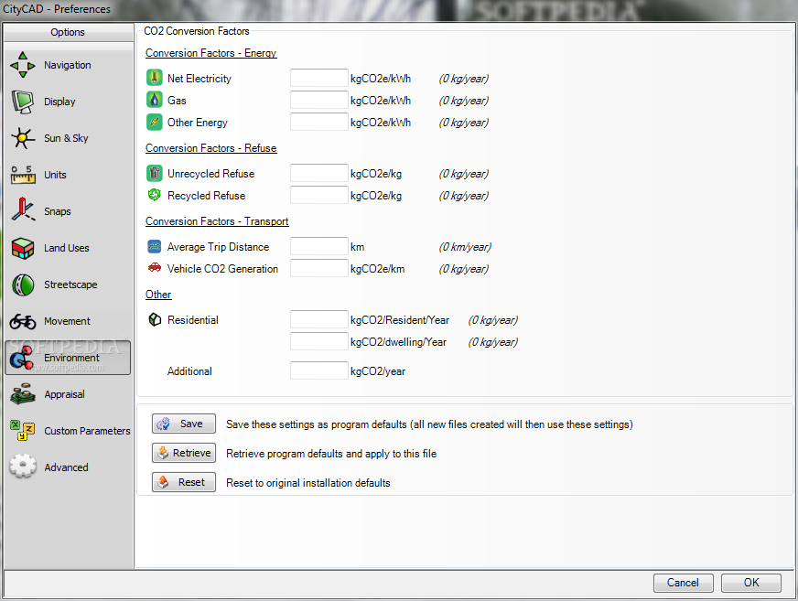Switch to Sun & Sky options

coord(67,138)
